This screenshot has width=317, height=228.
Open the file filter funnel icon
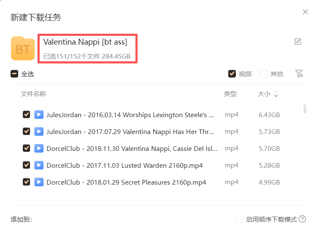click(299, 74)
